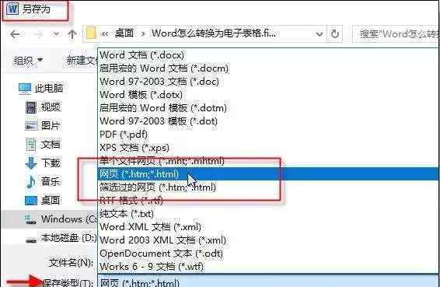Go back with the left arrow
Viewport: 440px width, 287px height.
[x=15, y=34]
